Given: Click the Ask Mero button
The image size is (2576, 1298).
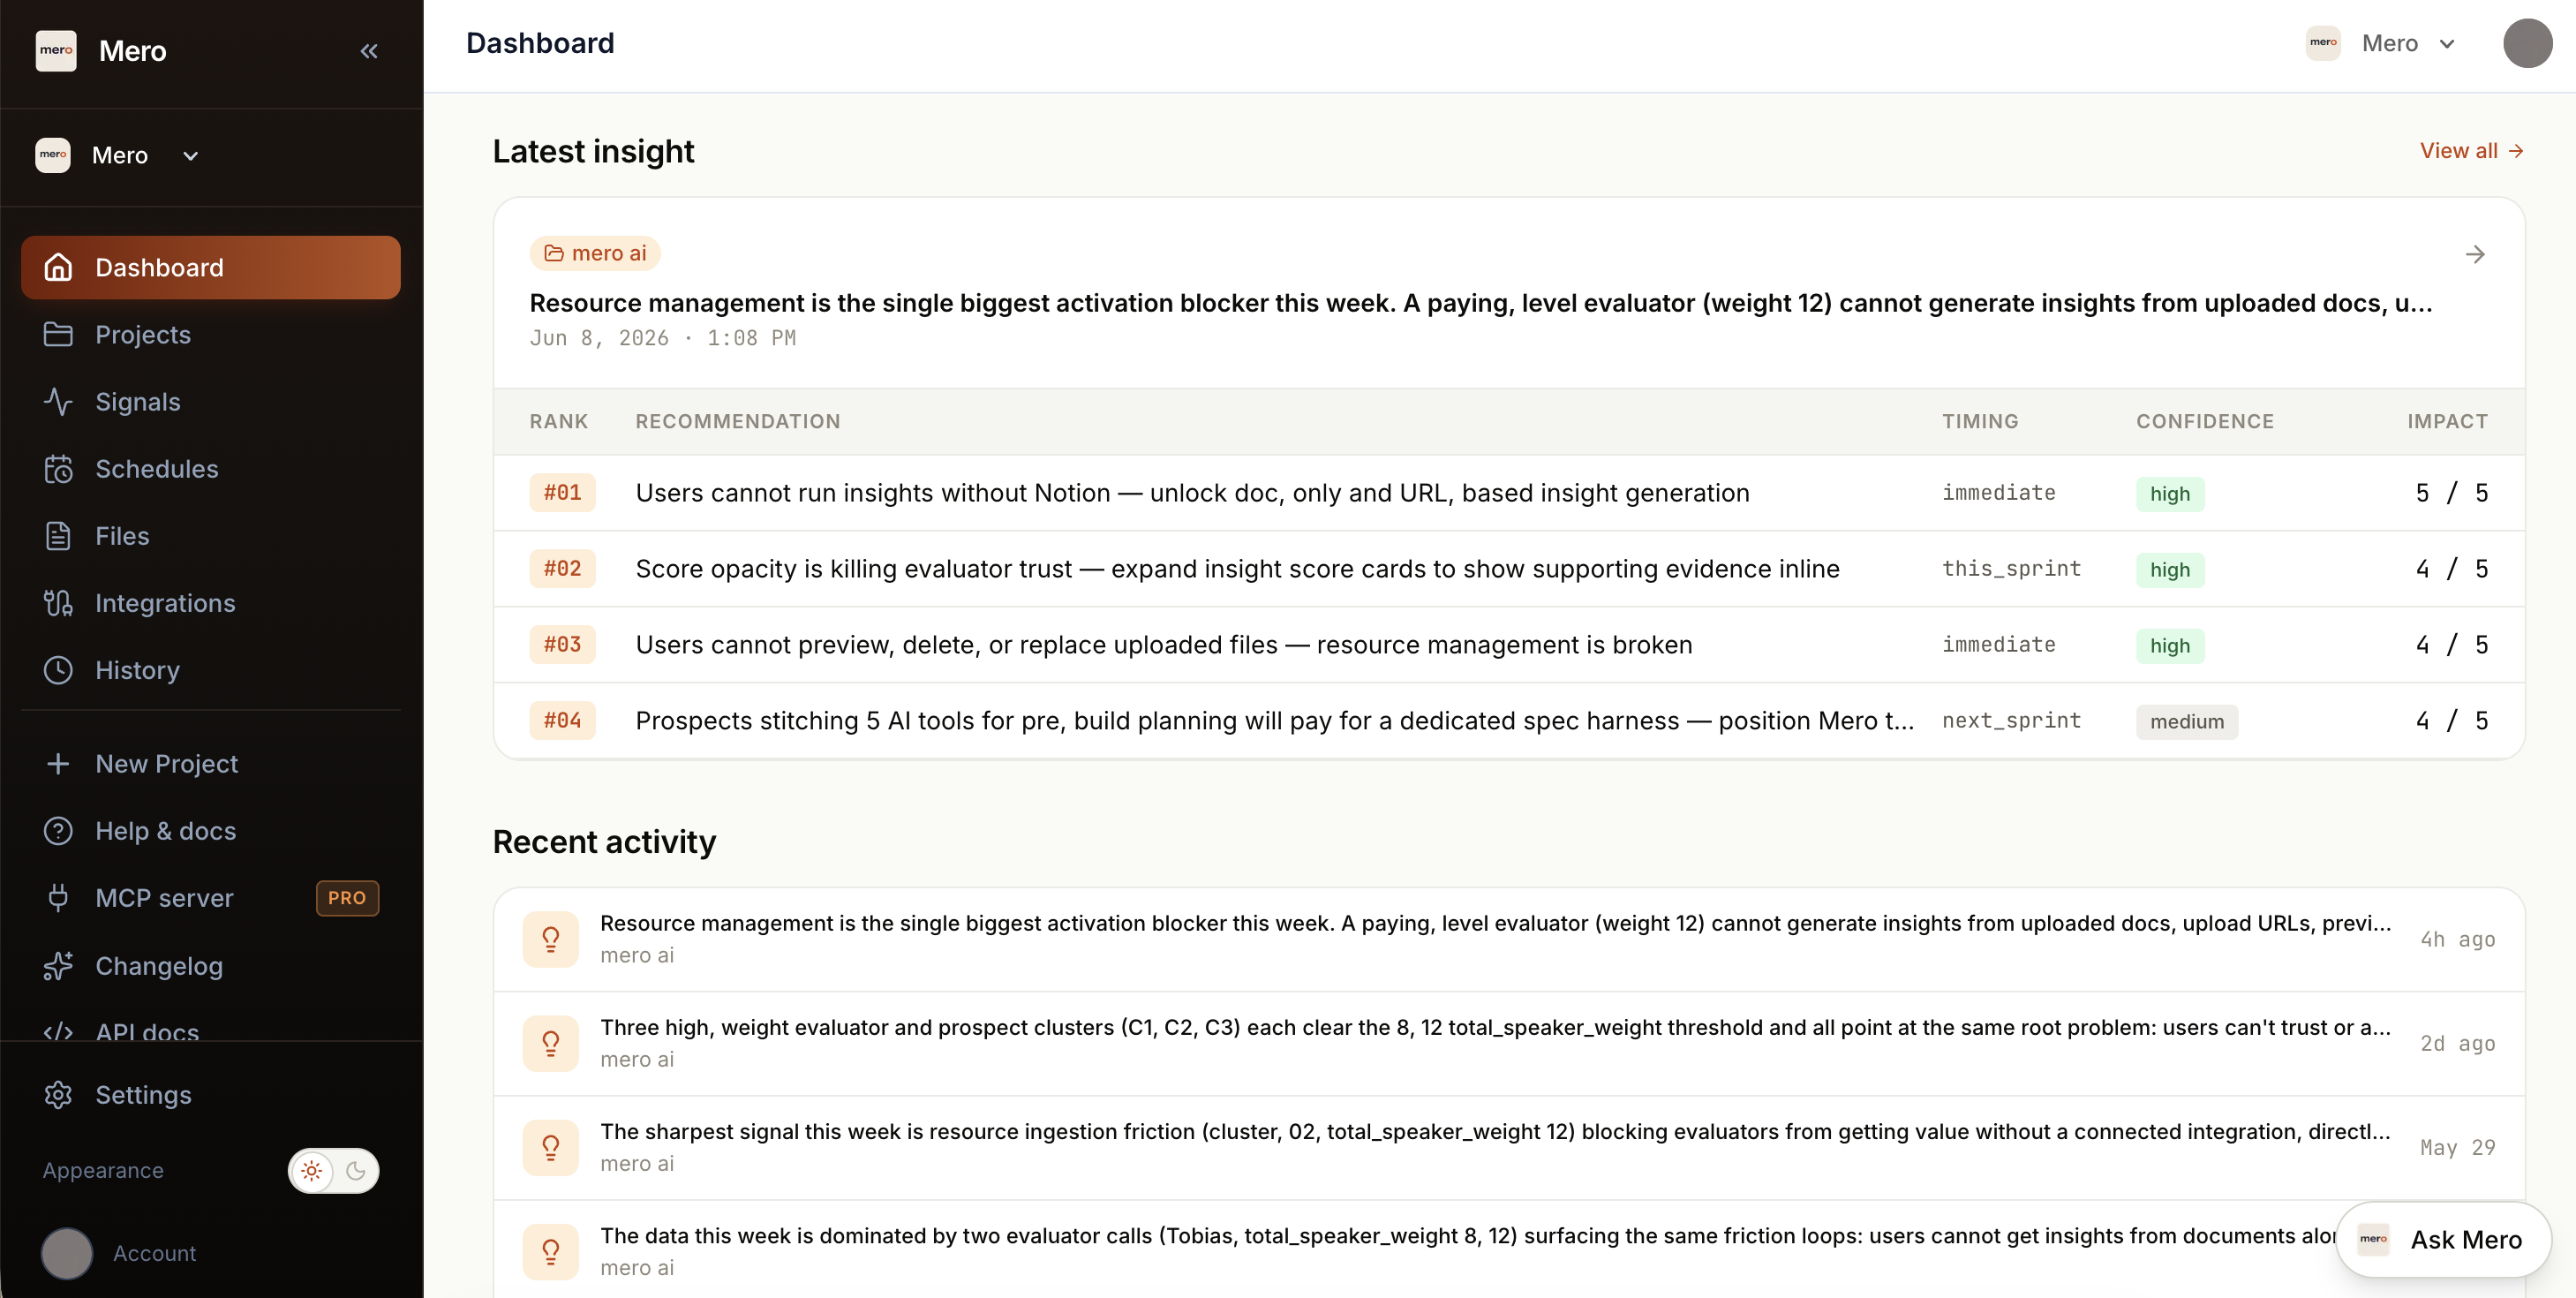Looking at the screenshot, I should tap(2443, 1239).
